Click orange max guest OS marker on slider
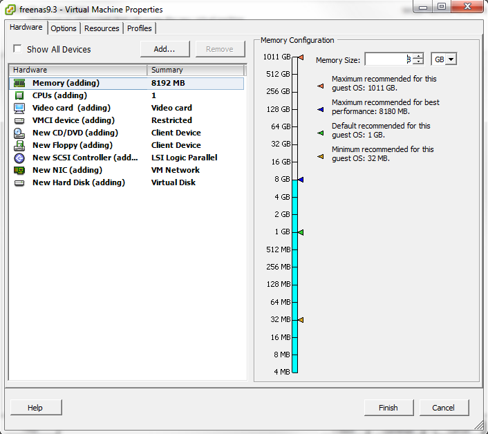 click(x=301, y=57)
